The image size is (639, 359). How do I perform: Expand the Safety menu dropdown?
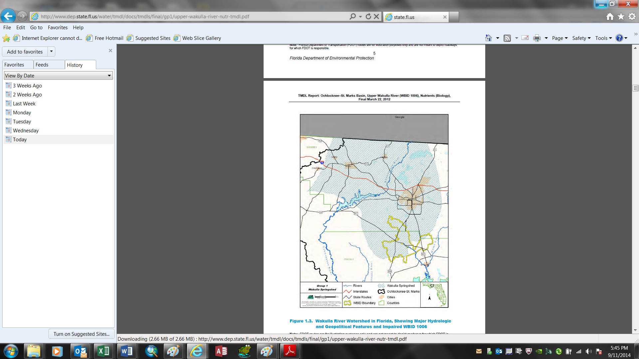pos(581,38)
